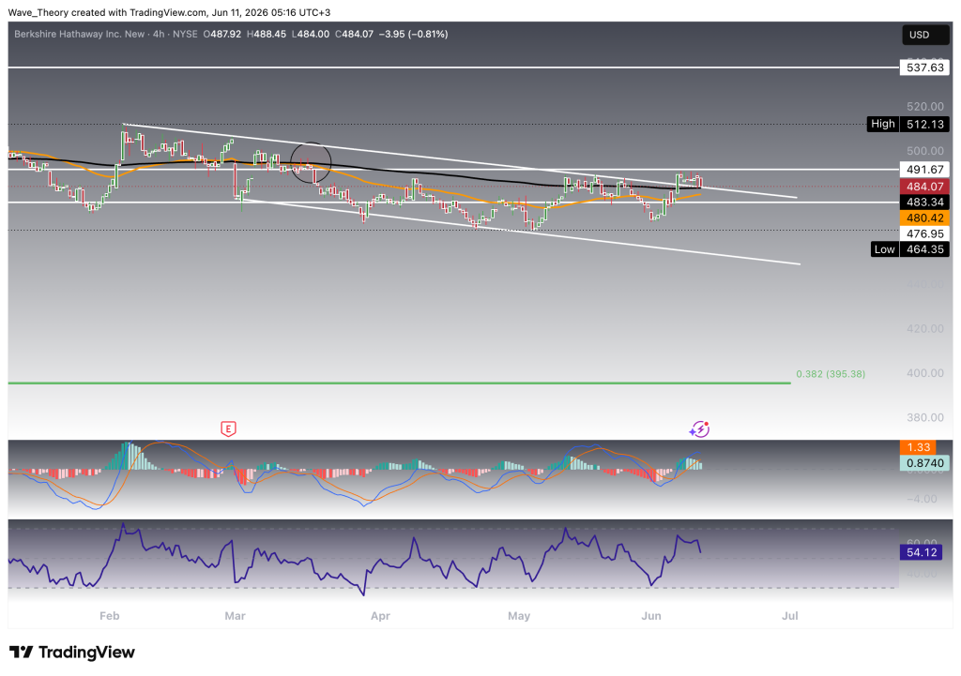The width and height of the screenshot is (961, 676).
Task: Select the Low 464.35 price label
Action: 909,249
